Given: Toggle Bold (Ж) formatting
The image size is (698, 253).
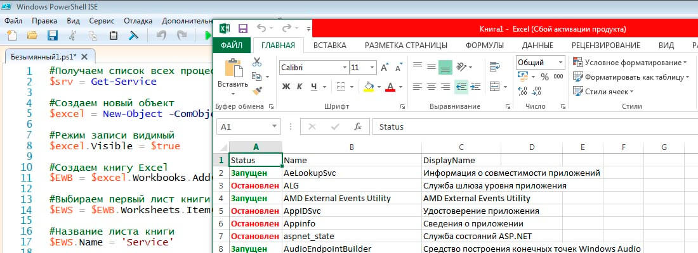Looking at the screenshot, I should [286, 87].
